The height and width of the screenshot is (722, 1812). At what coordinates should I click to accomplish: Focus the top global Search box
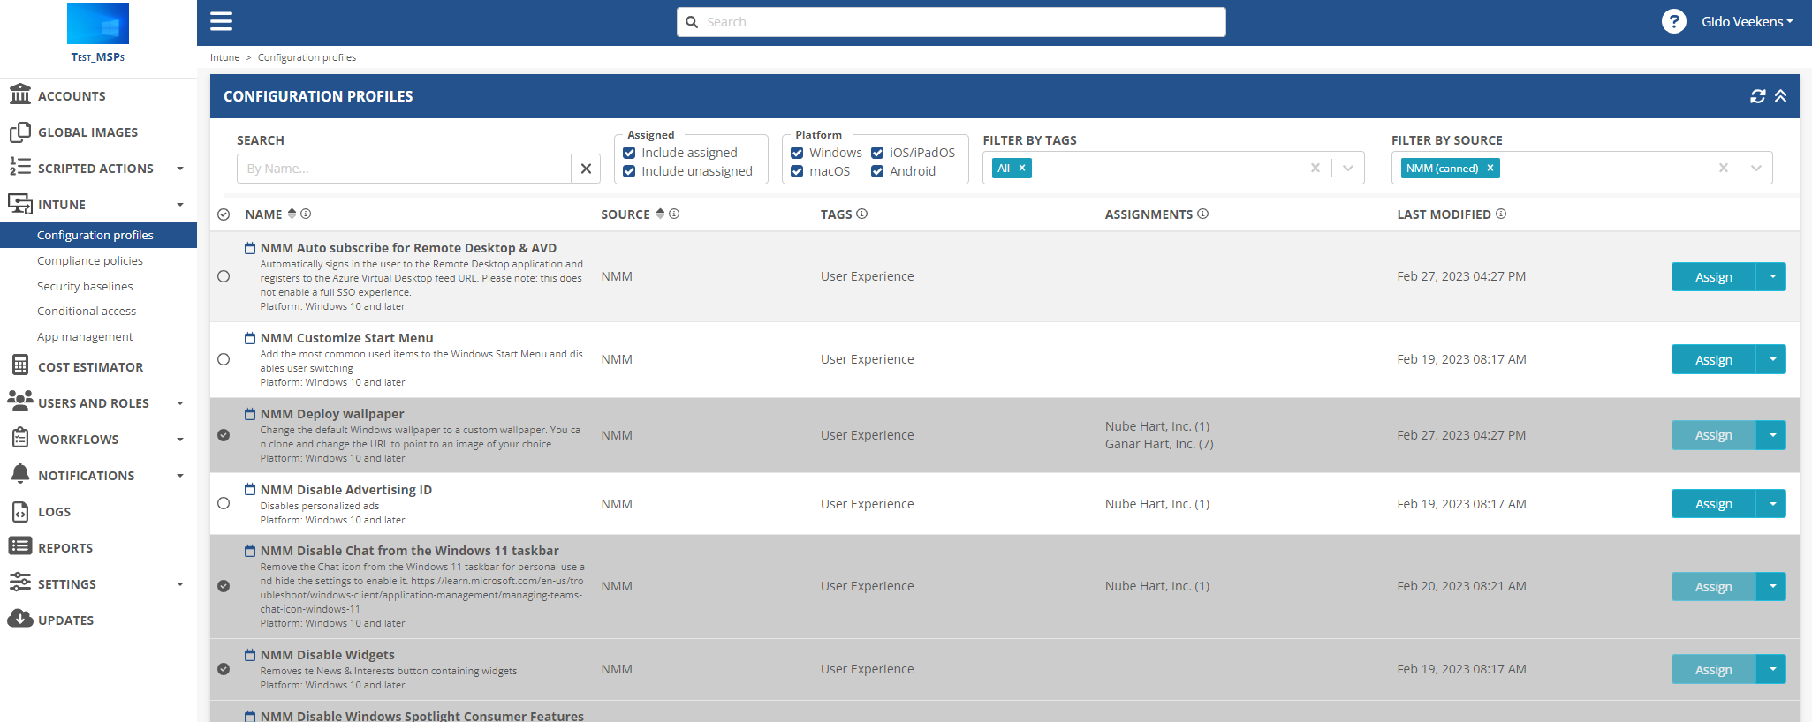tap(951, 22)
